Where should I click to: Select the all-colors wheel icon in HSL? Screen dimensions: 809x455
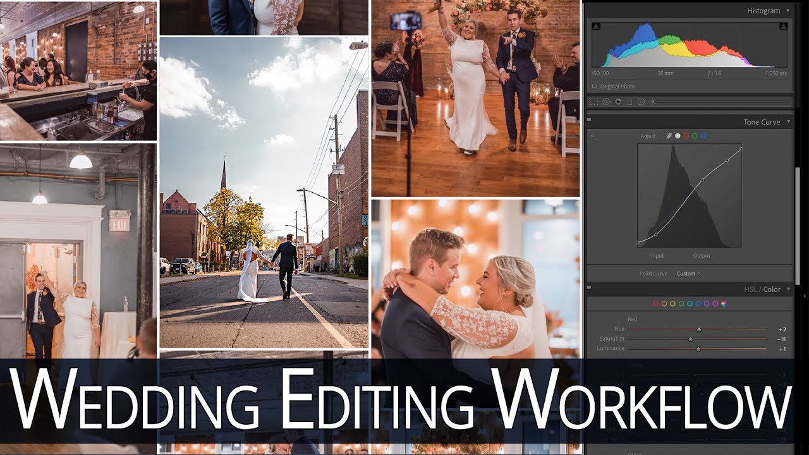[724, 304]
